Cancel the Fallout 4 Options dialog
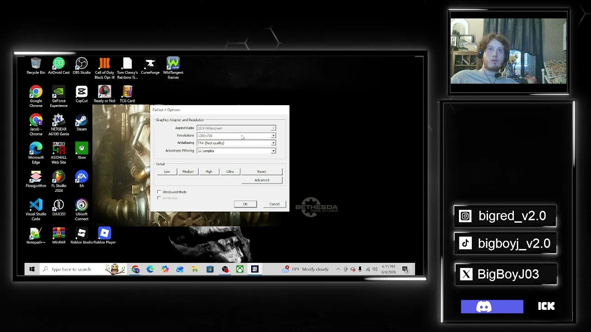Viewport: 591px width, 332px height. point(274,204)
